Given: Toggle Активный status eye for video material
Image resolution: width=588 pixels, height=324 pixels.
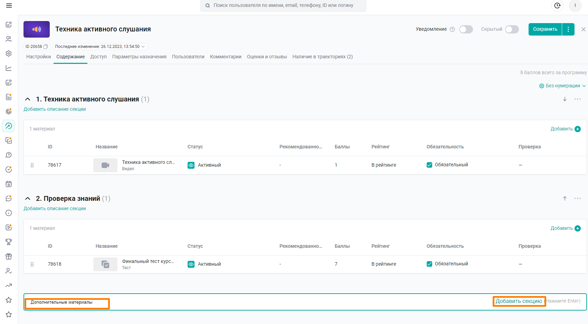Looking at the screenshot, I should (x=191, y=165).
